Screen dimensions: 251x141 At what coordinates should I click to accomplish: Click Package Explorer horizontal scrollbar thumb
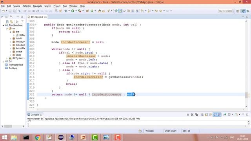(x=8, y=126)
